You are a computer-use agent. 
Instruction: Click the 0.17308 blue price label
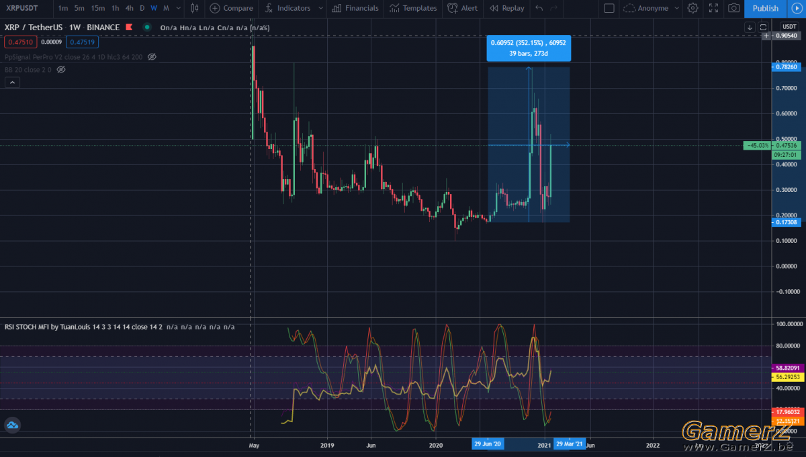pyautogui.click(x=787, y=221)
